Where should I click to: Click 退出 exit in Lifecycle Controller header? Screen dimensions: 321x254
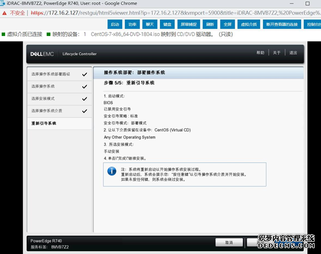pyautogui.click(x=293, y=53)
